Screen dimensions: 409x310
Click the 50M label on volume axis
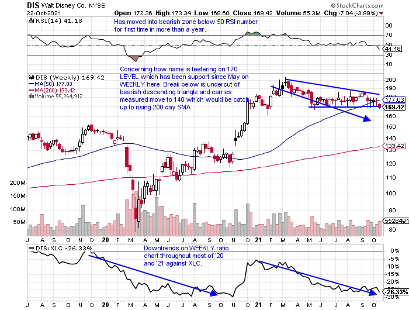19,222
